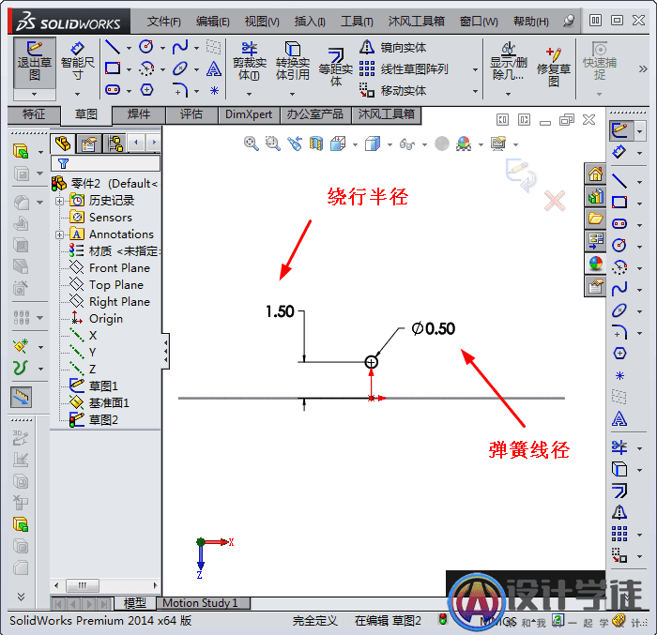Select the Sketch Fillet tool in the ribbon
This screenshot has height=635, width=657.
click(180, 90)
